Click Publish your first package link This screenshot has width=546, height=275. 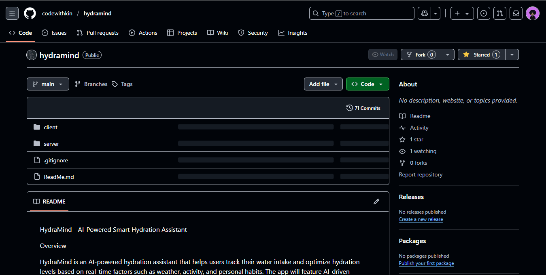click(426, 263)
